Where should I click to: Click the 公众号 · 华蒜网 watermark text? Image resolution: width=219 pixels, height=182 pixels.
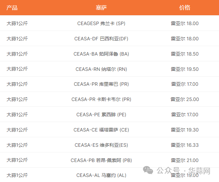pyautogui.click(x=183, y=170)
